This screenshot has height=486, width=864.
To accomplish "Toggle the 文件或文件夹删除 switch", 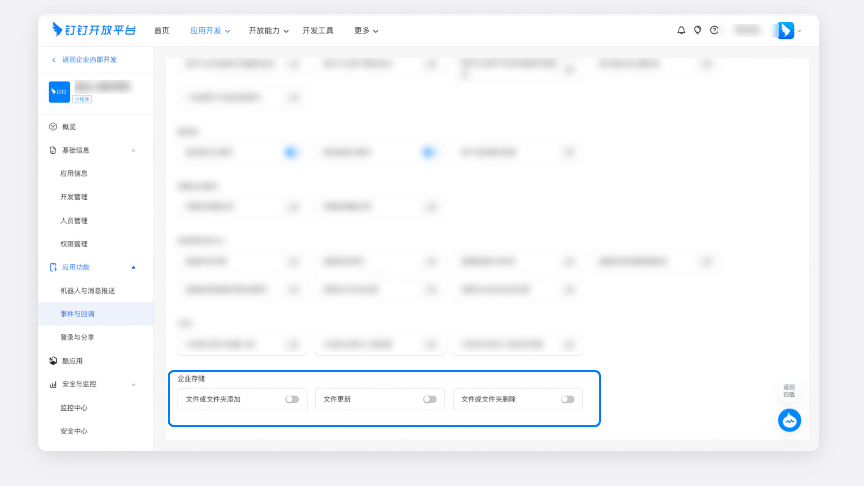I will [567, 399].
